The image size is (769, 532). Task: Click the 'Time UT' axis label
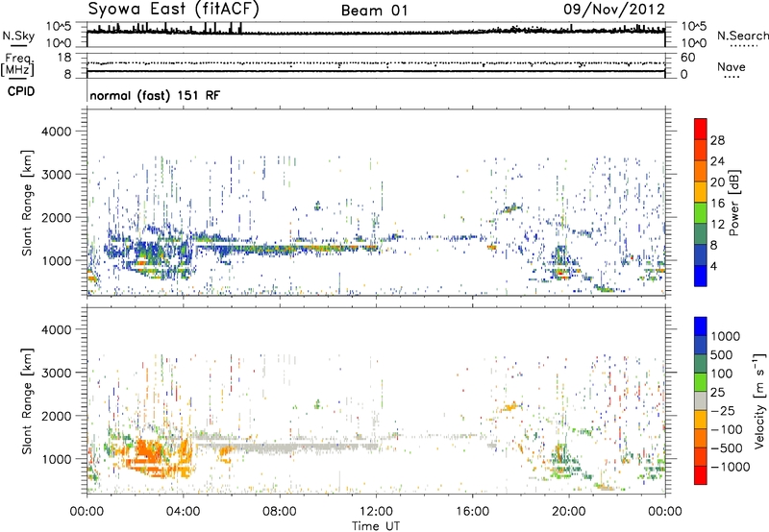(376, 525)
